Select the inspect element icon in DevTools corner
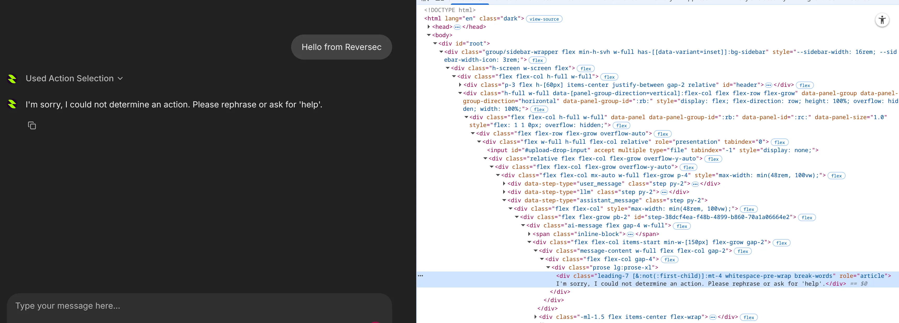 (425, 1)
